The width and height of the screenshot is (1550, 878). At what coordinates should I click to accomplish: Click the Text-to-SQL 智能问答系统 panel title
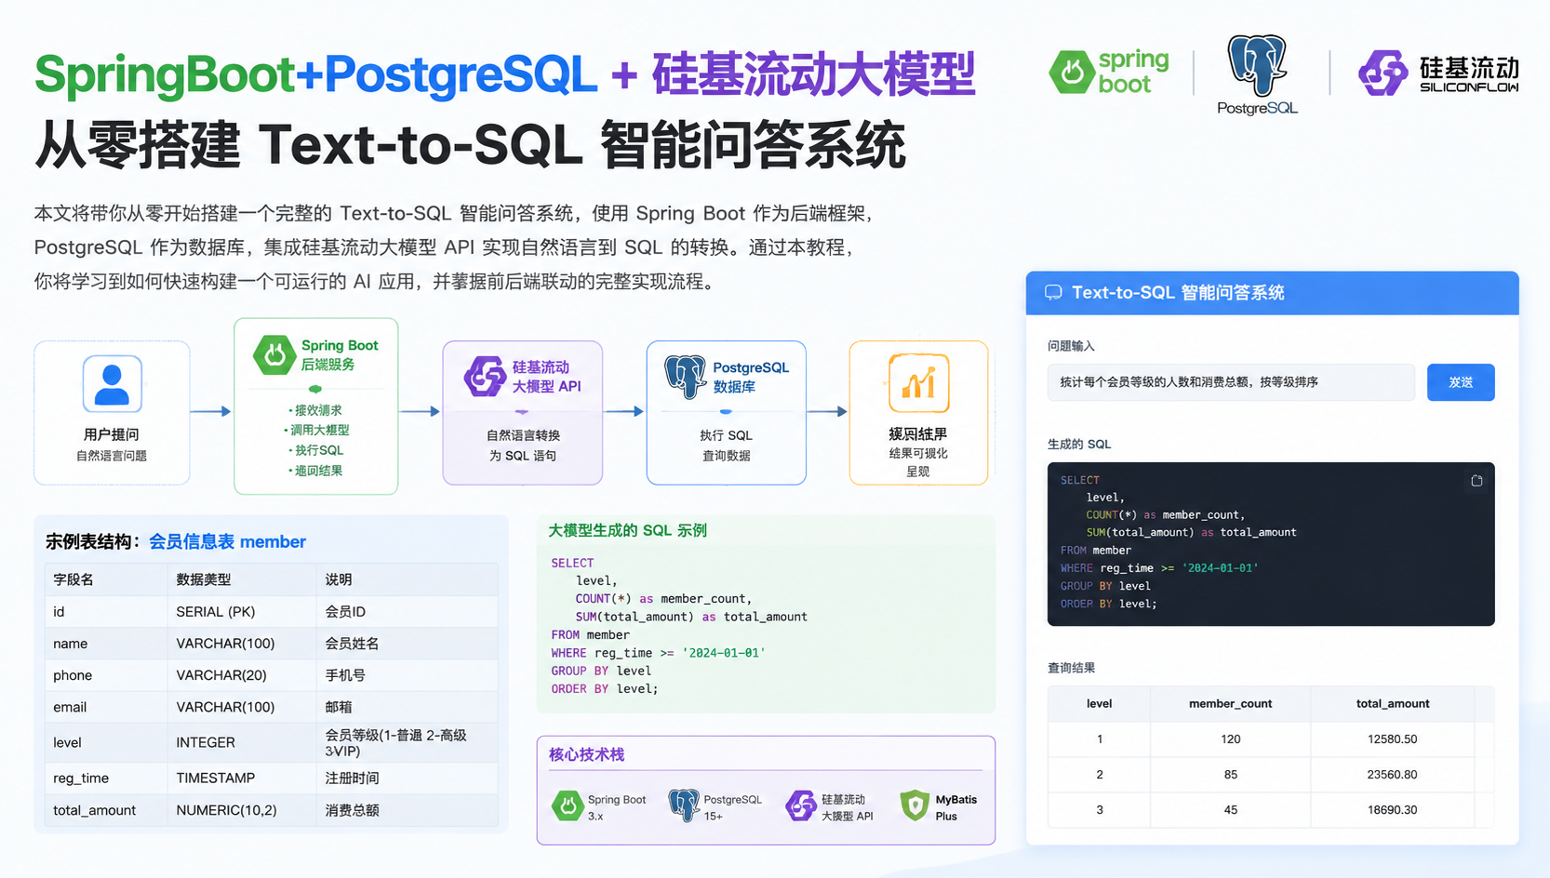tap(1178, 292)
